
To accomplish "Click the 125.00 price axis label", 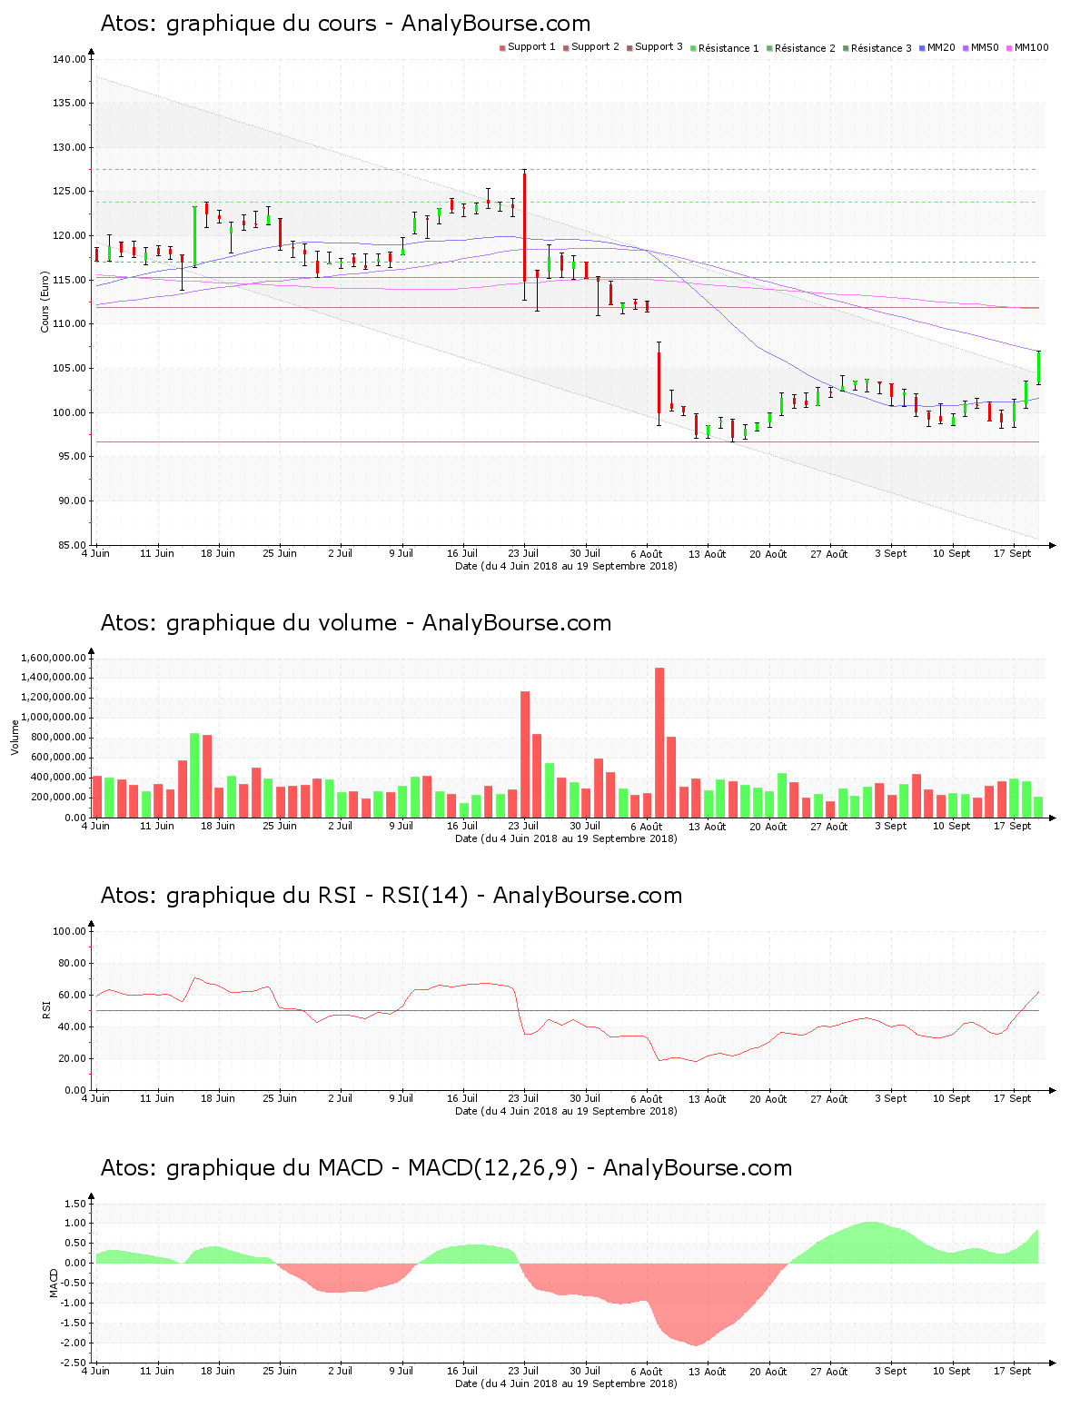I will click(x=69, y=192).
